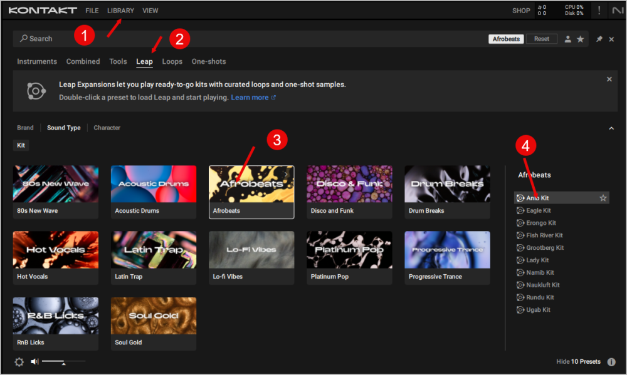627x375 pixels.
Task: Select the Namib Kit preset
Action: 540,272
